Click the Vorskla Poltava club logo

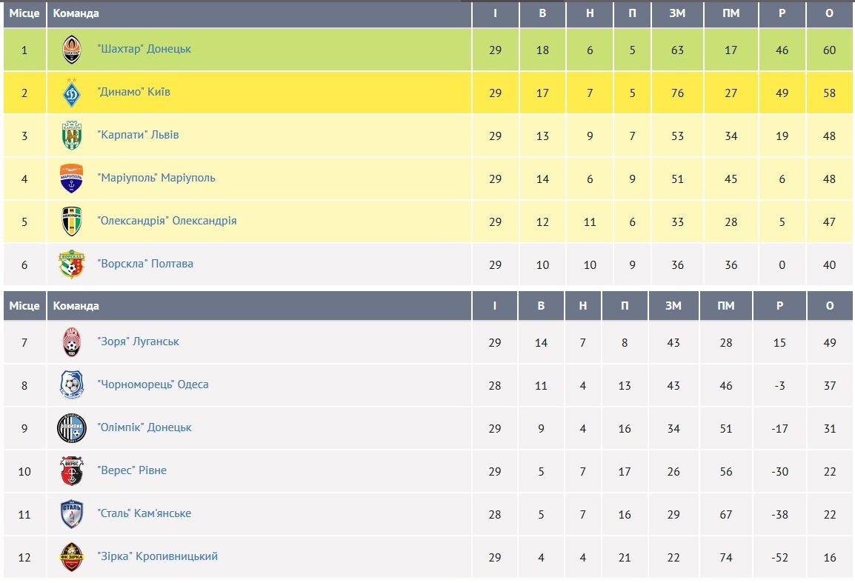click(72, 264)
